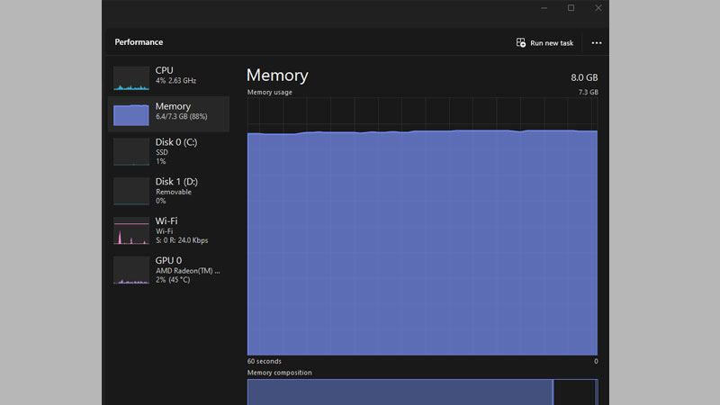Viewport: 720px width, 405px height.
Task: Select the CPU 4% 2.63 GHz entry
Action: coord(175,76)
